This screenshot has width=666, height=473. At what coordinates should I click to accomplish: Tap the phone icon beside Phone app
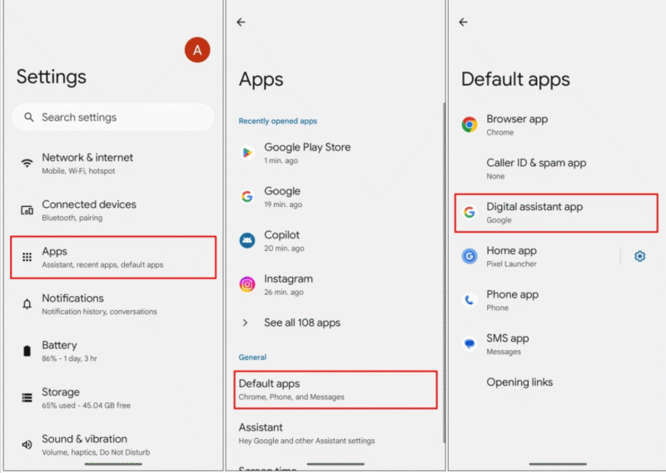(470, 300)
